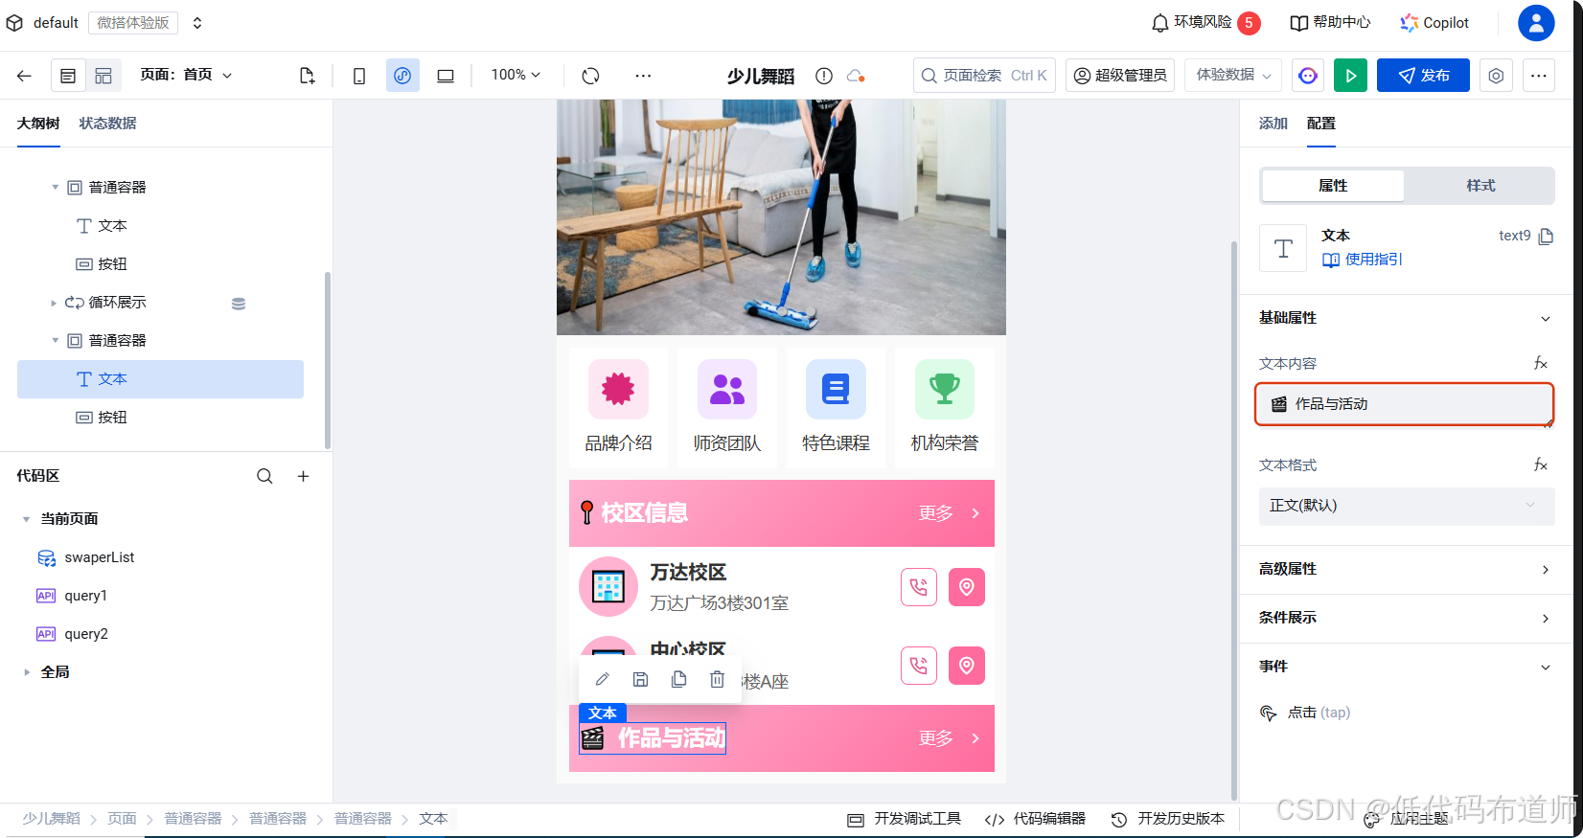The image size is (1583, 838).
Task: Toggle the outline layout panel icon
Action: point(103,76)
